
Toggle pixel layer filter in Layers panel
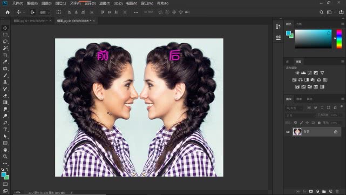[x=309, y=107]
